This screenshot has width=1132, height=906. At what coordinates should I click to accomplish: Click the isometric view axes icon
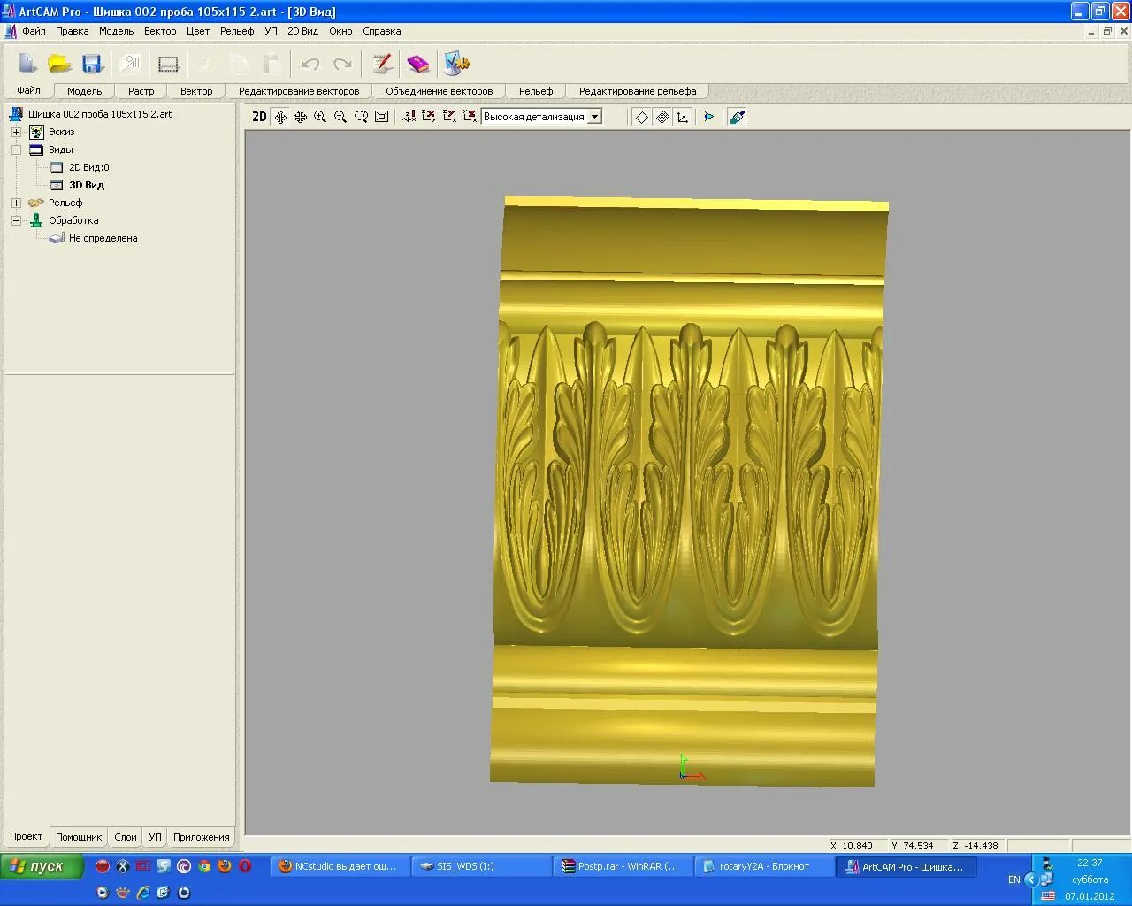tap(409, 117)
